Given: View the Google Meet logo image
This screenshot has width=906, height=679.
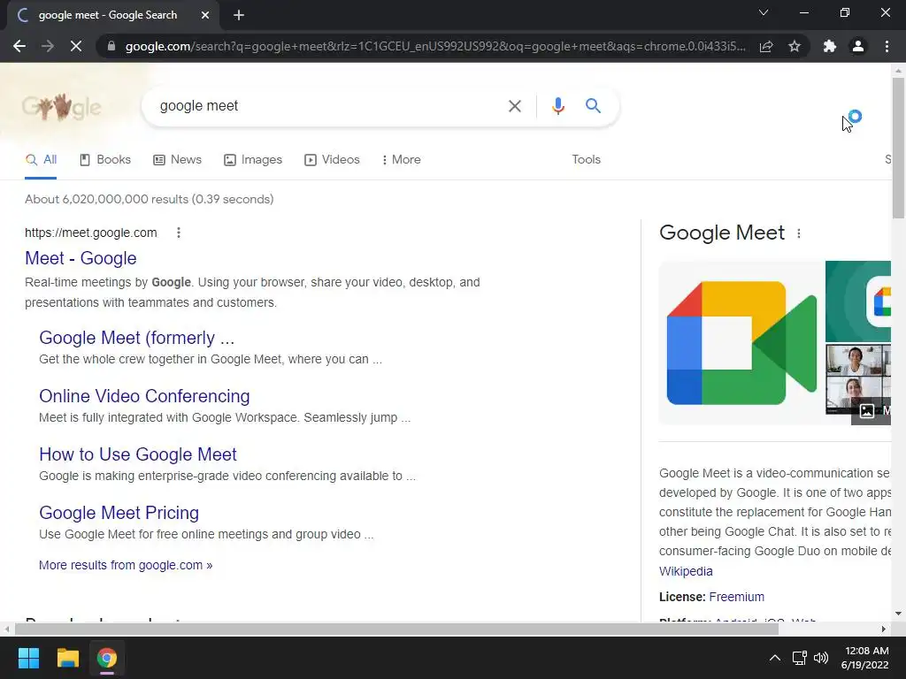Looking at the screenshot, I should (741, 343).
